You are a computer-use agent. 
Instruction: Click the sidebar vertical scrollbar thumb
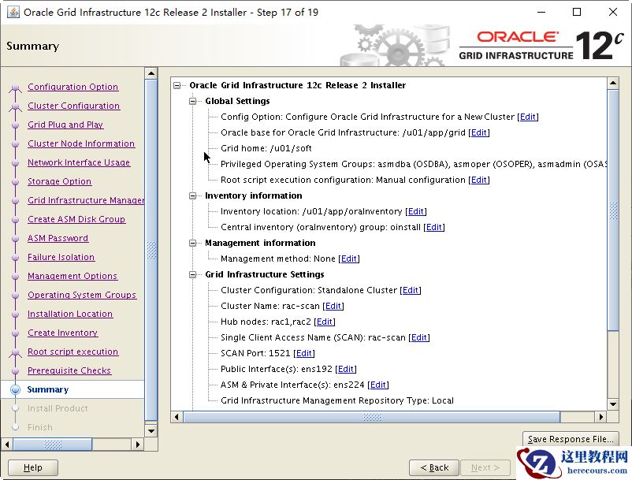coord(151,251)
